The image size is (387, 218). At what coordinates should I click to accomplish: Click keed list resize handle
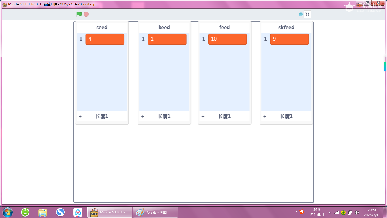tap(186, 116)
